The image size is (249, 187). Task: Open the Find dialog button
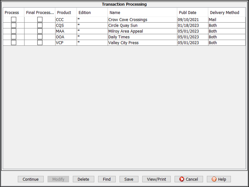coord(107,179)
